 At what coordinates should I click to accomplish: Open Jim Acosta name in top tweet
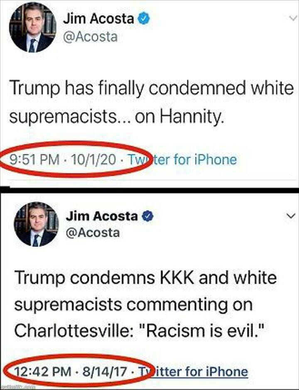point(99,19)
